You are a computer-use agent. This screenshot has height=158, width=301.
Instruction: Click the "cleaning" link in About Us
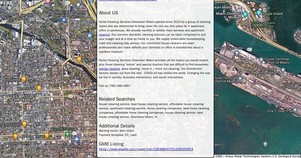pos(104,35)
